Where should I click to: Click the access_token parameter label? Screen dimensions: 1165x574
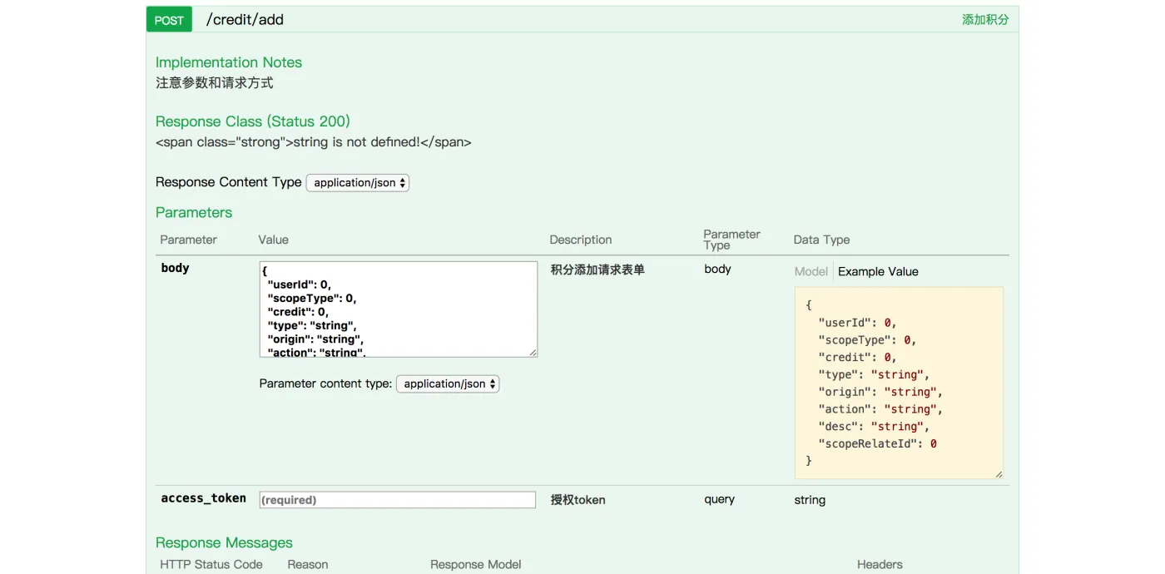[x=203, y=499]
